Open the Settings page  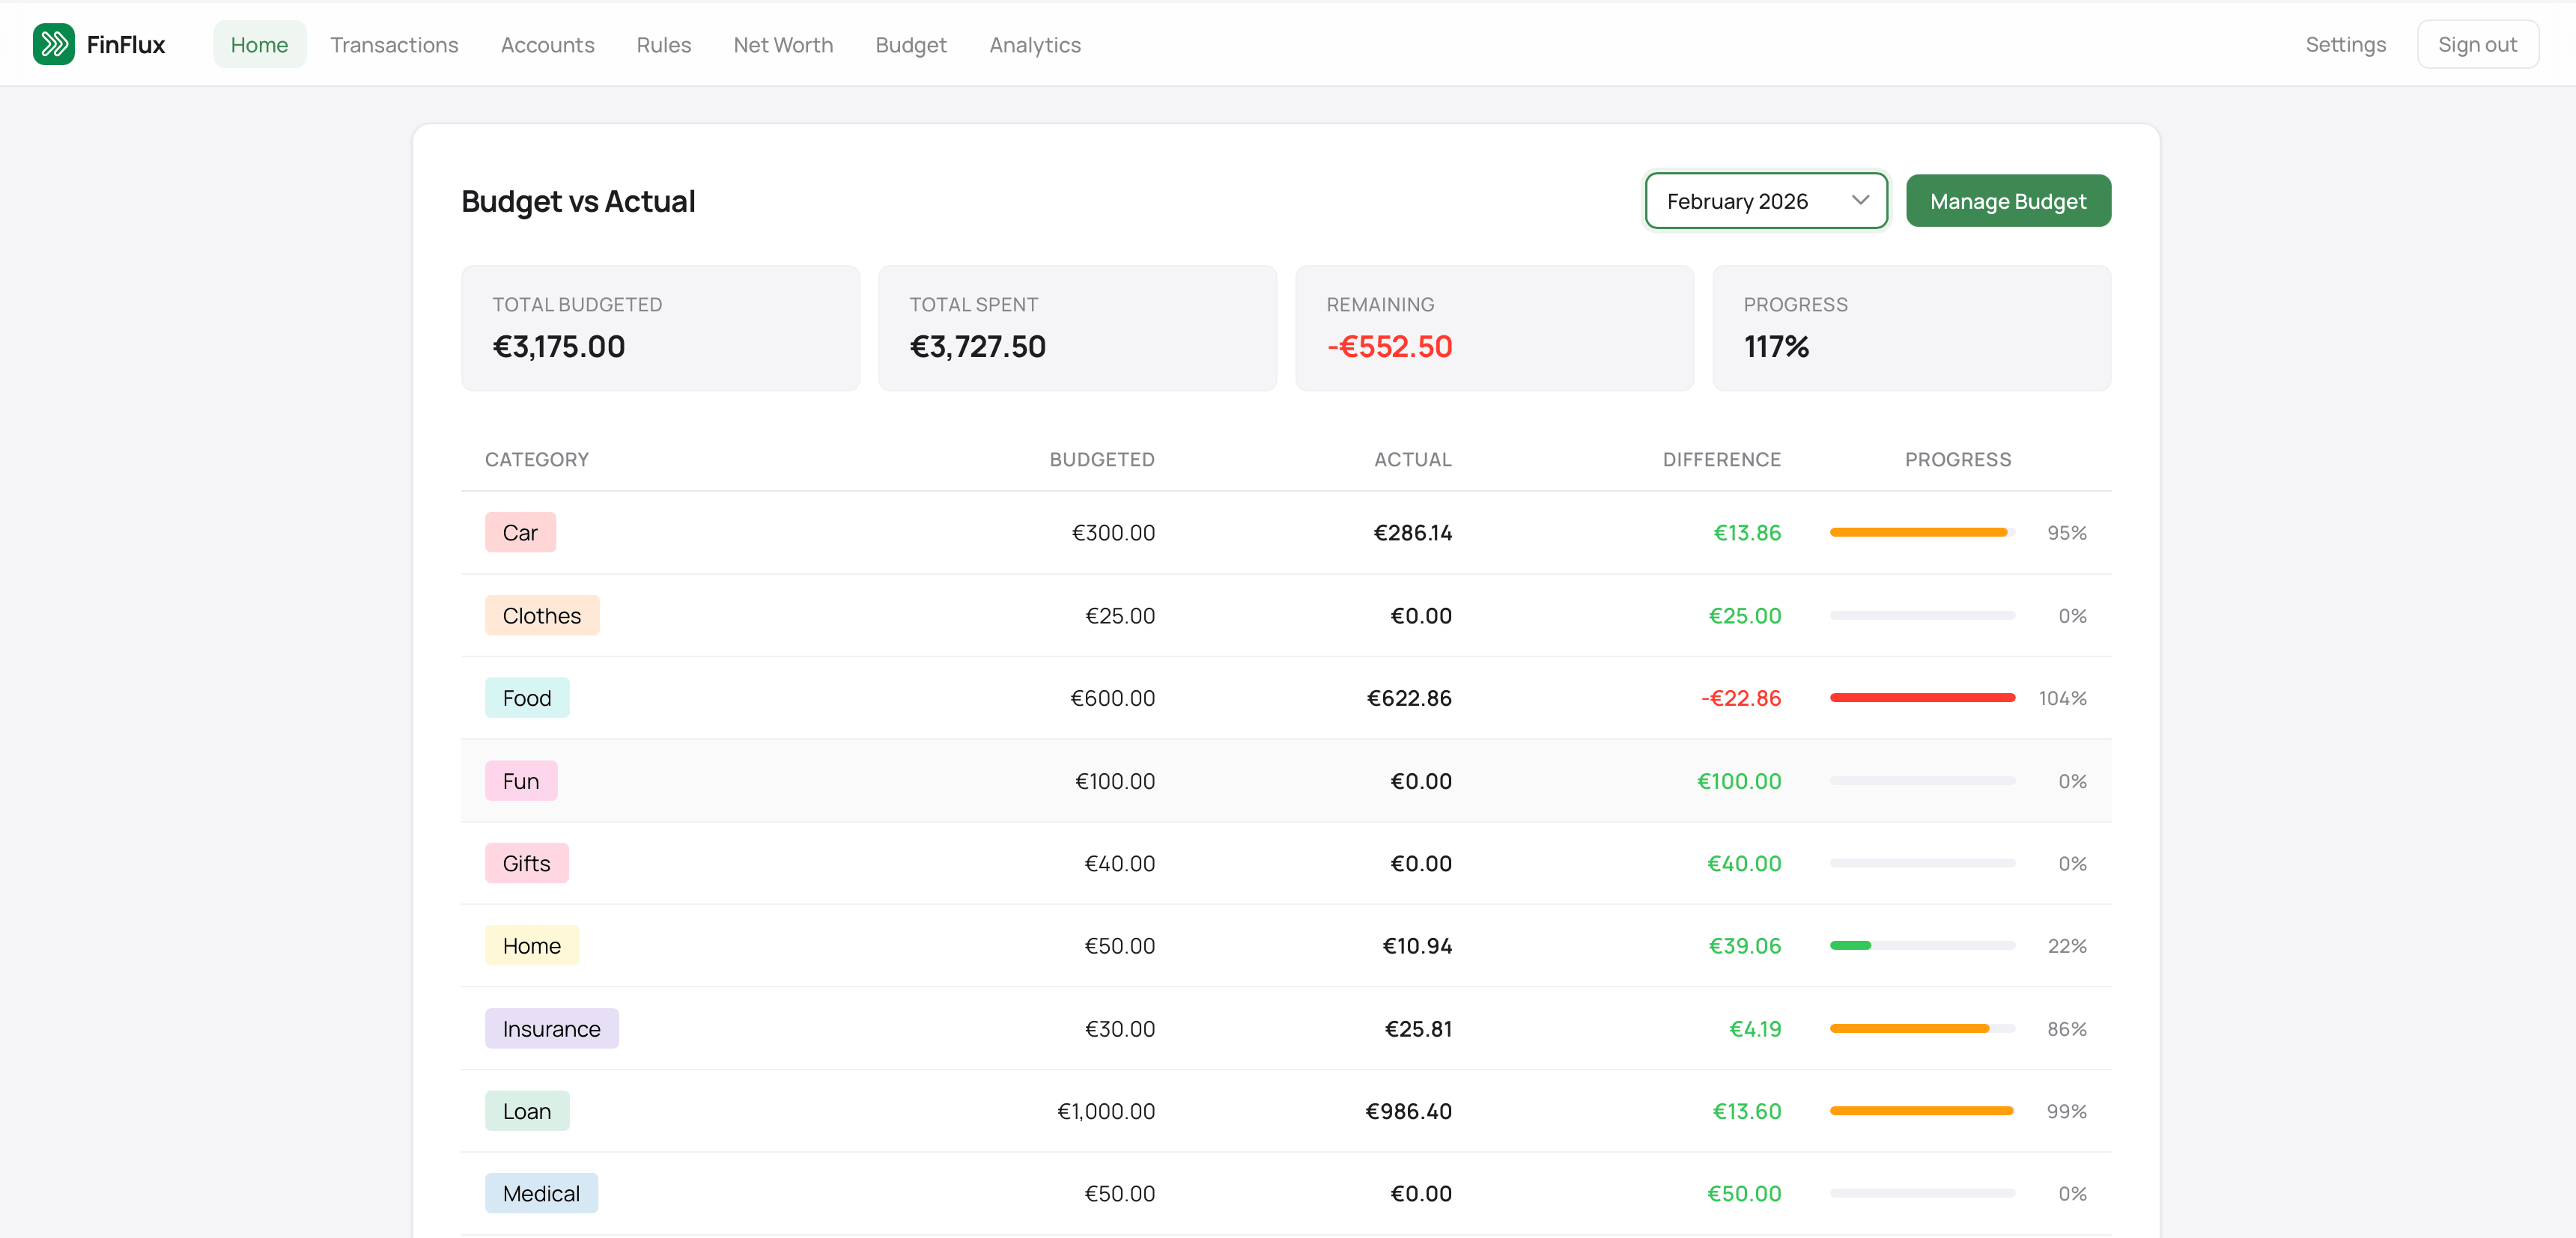(2346, 44)
